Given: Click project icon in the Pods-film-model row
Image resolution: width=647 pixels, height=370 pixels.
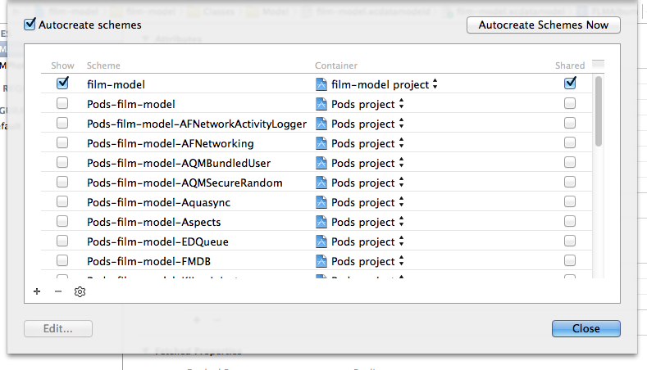Looking at the screenshot, I should click(321, 104).
